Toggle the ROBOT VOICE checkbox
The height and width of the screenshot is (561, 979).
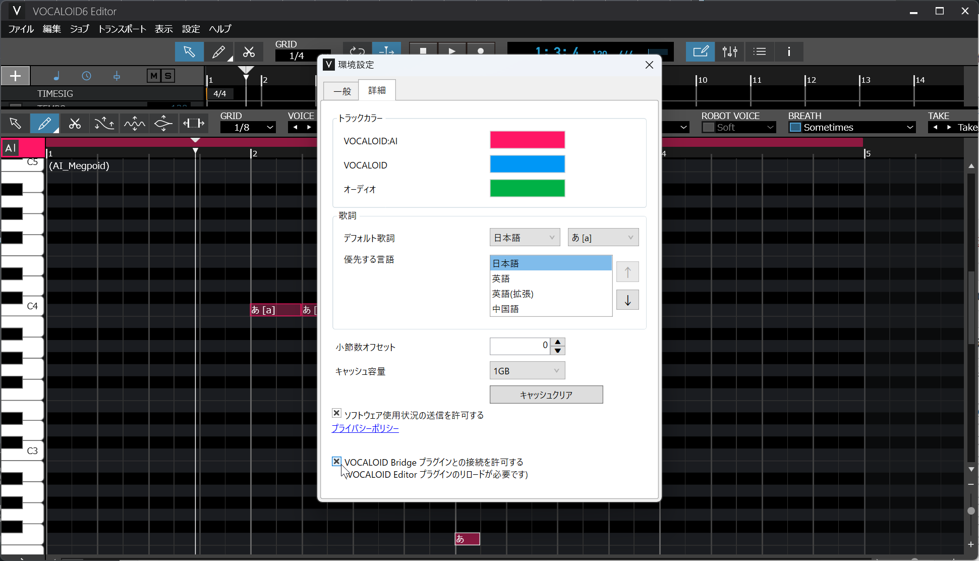pyautogui.click(x=709, y=128)
